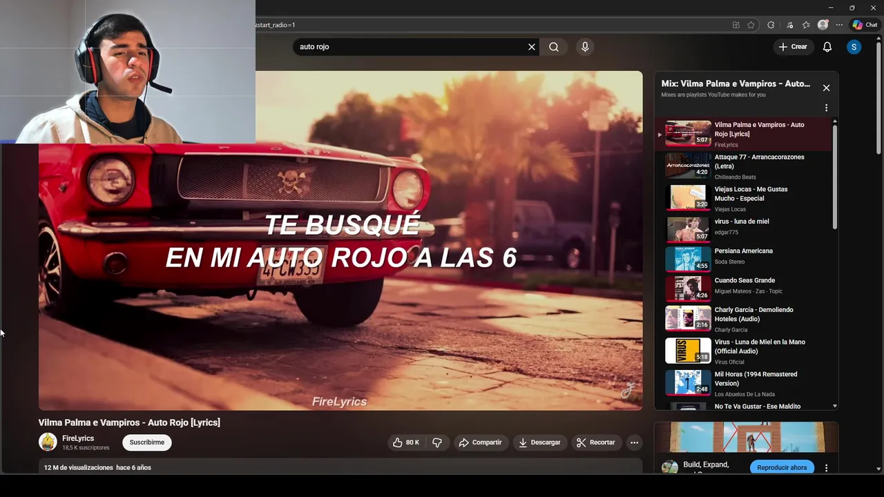Open FireLyrics channel avatar
The image size is (884, 497).
(48, 442)
